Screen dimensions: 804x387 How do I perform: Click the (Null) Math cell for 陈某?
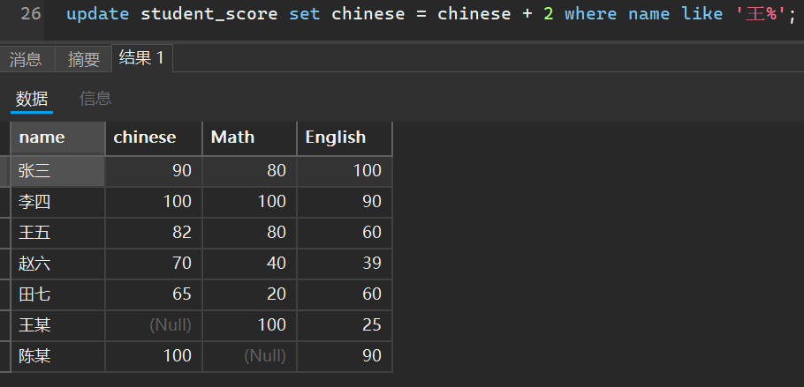pos(250,356)
